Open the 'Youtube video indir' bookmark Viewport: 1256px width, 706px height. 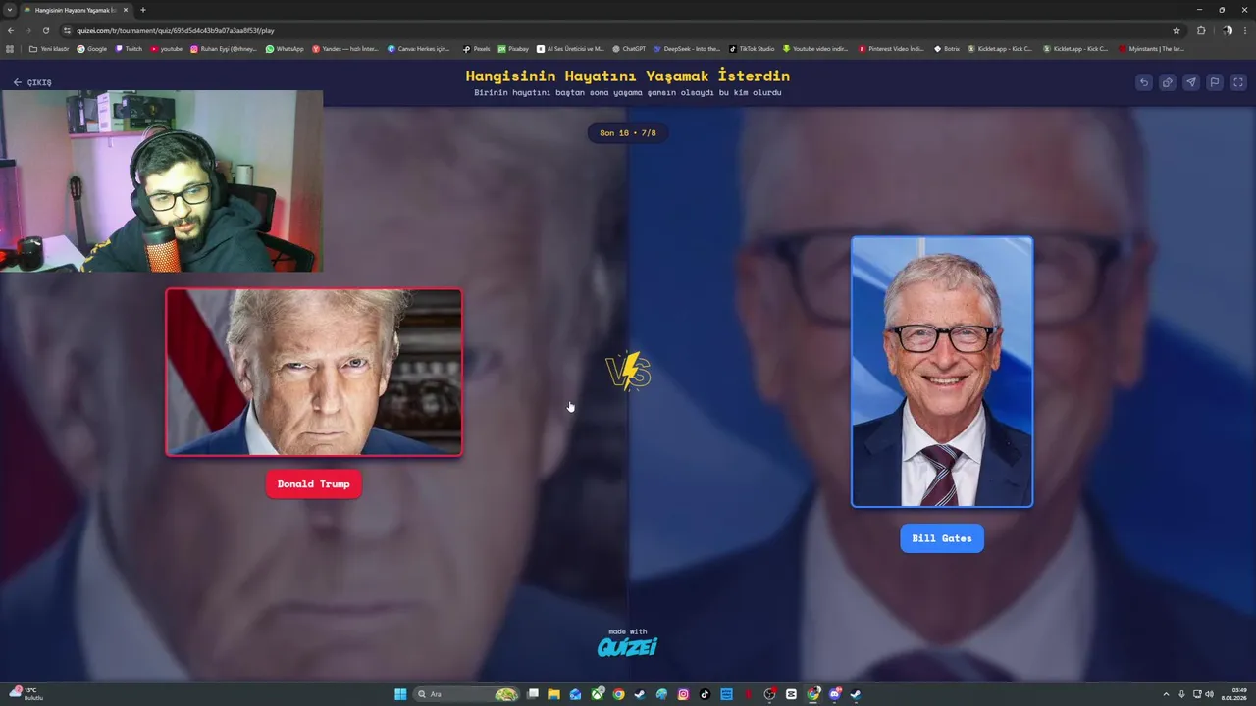(x=815, y=48)
